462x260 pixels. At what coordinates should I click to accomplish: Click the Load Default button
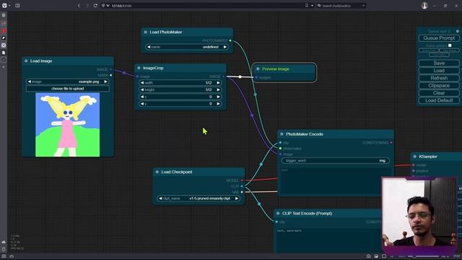(439, 100)
